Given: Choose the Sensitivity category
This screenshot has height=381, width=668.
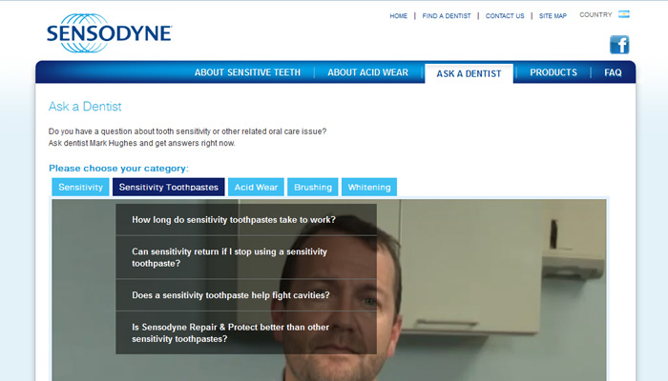Looking at the screenshot, I should point(80,187).
